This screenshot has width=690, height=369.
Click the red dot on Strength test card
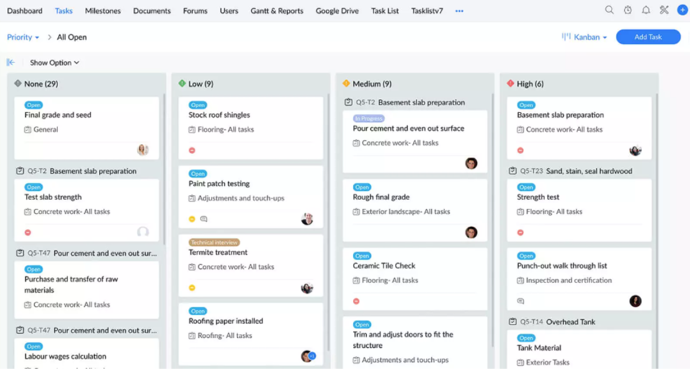pos(520,232)
